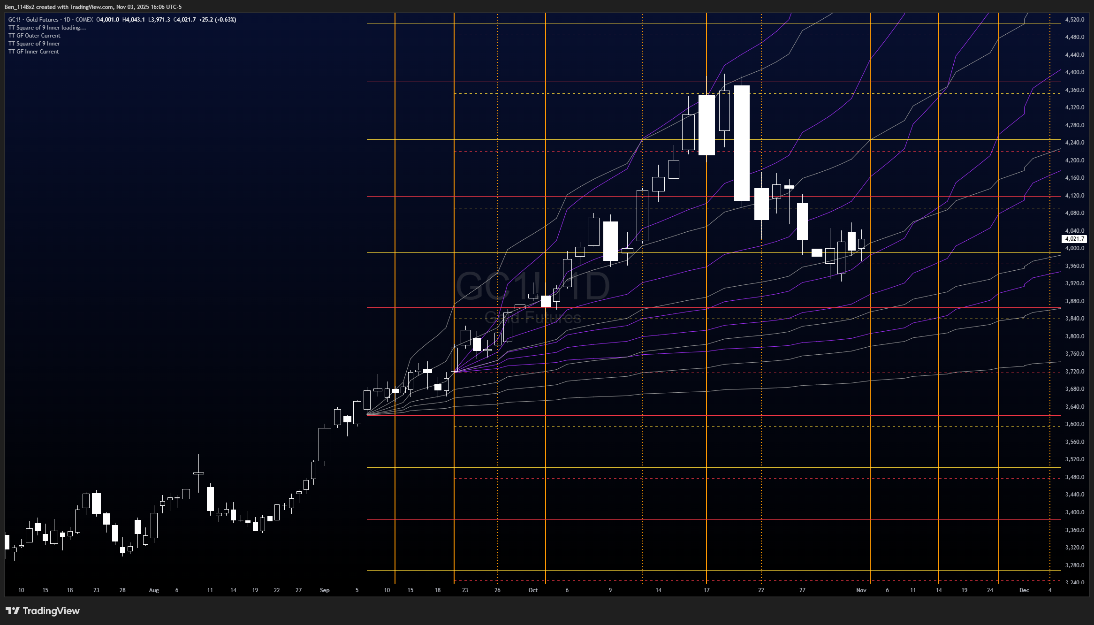
Task: Click the close value C4,021.7 in header
Action: pyautogui.click(x=184, y=20)
